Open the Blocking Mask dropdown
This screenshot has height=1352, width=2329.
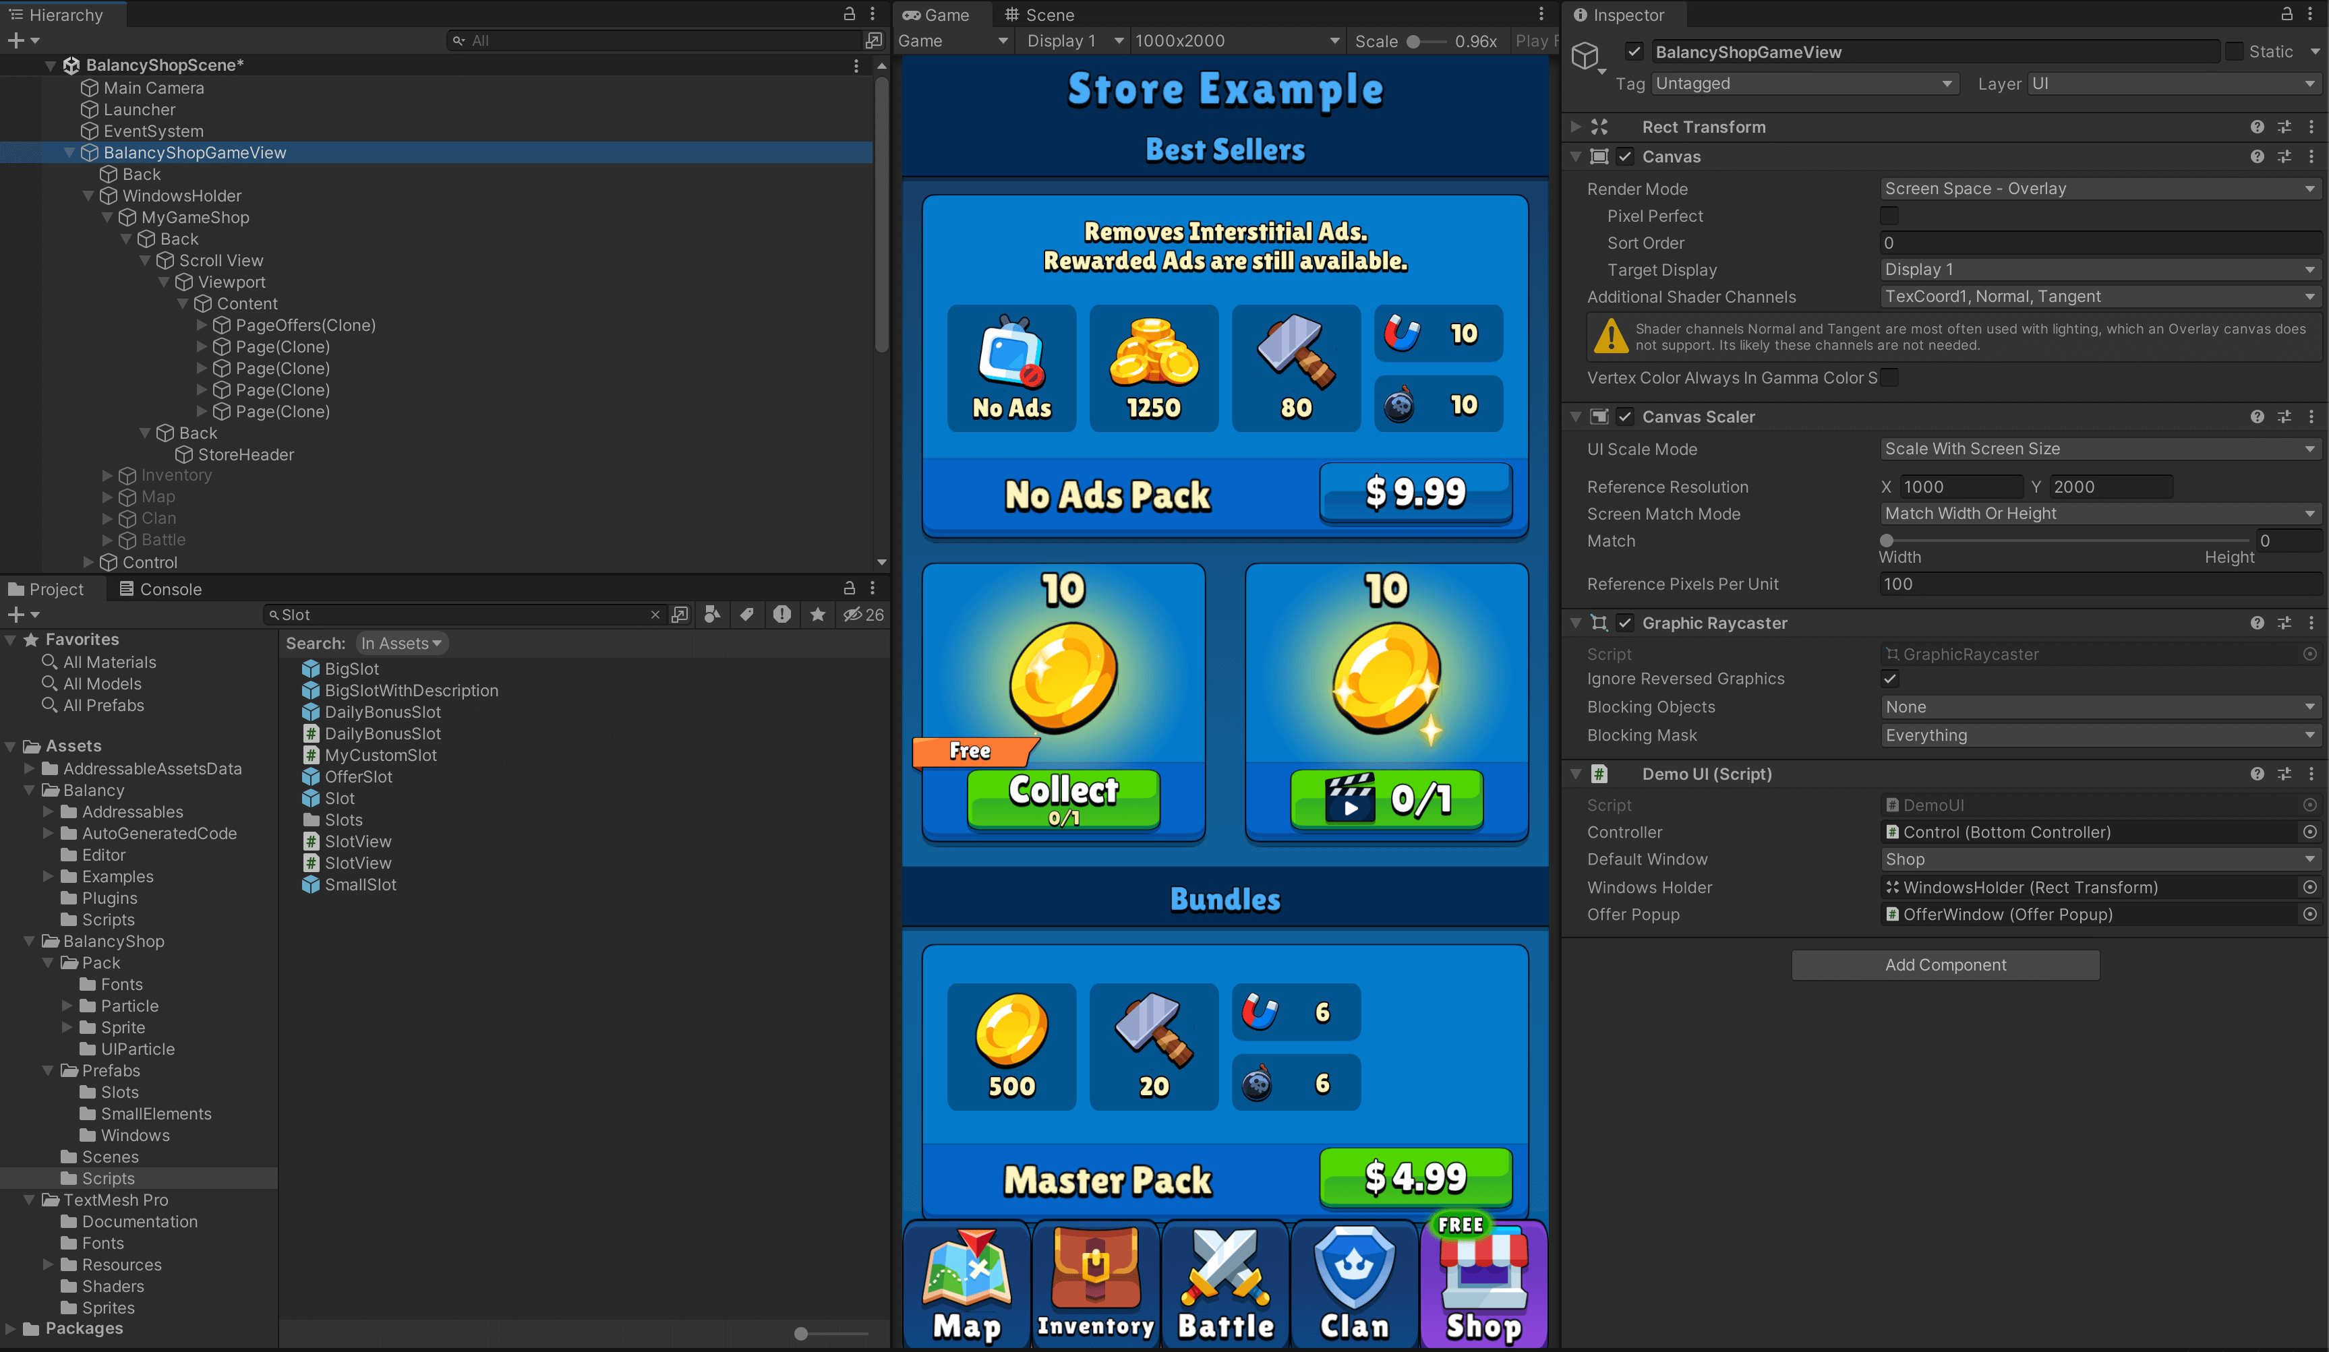tap(2099, 735)
